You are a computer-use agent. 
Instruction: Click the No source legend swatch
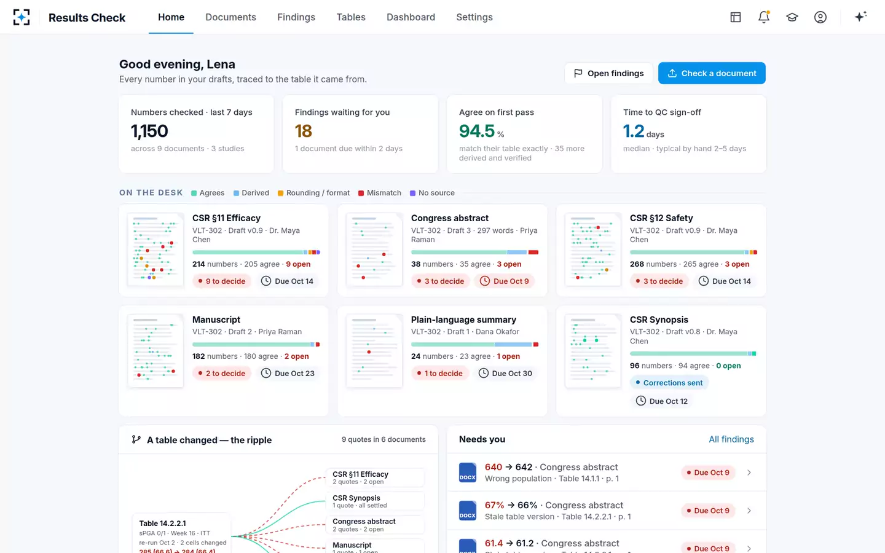[x=413, y=193]
